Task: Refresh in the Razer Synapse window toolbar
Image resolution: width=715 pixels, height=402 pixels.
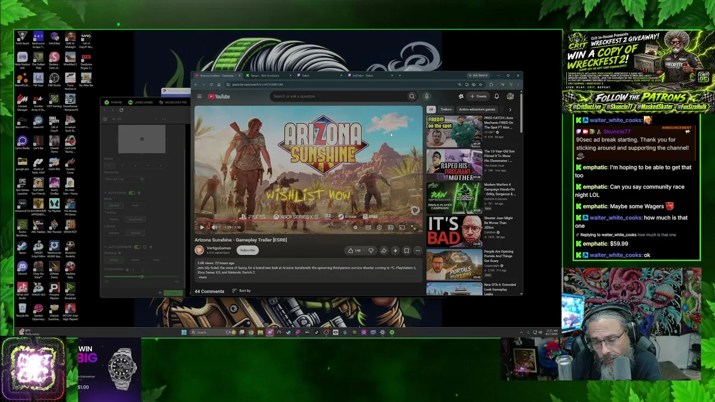Action: [x=121, y=110]
